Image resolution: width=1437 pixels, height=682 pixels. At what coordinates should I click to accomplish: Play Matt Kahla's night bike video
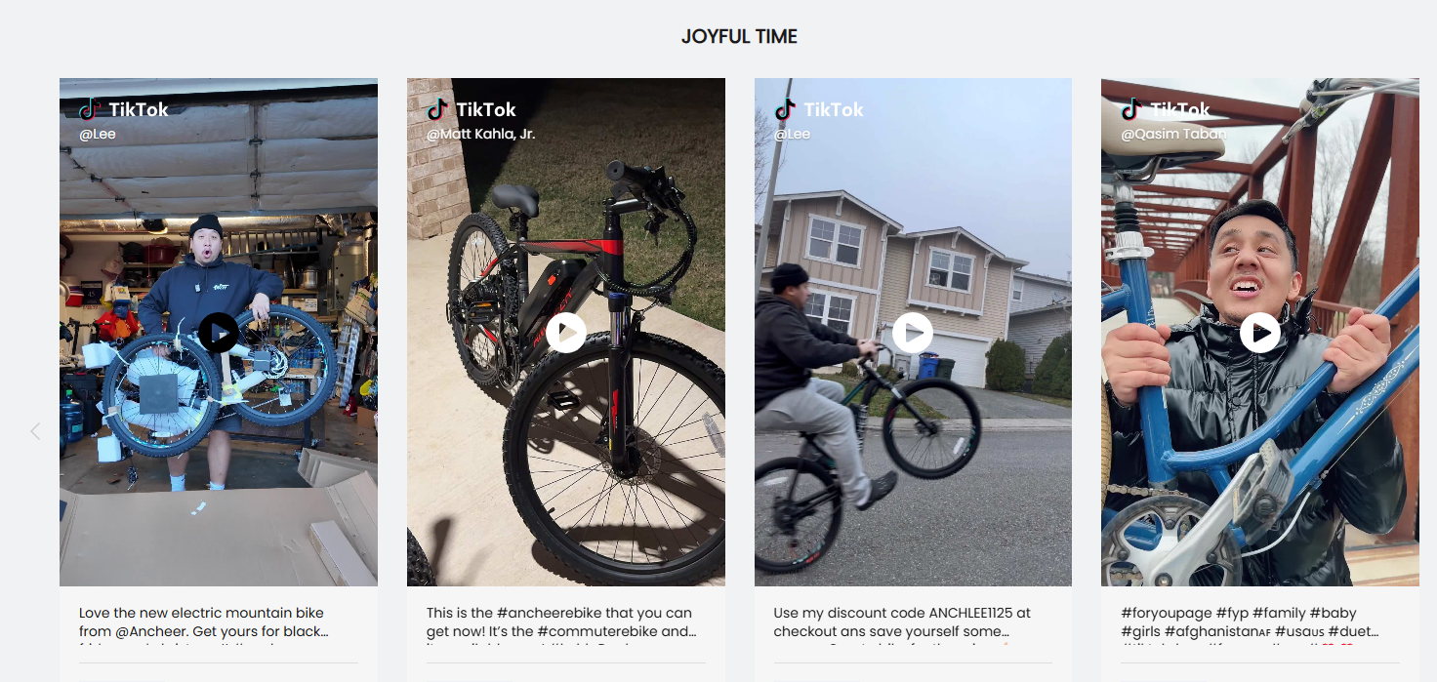click(566, 333)
